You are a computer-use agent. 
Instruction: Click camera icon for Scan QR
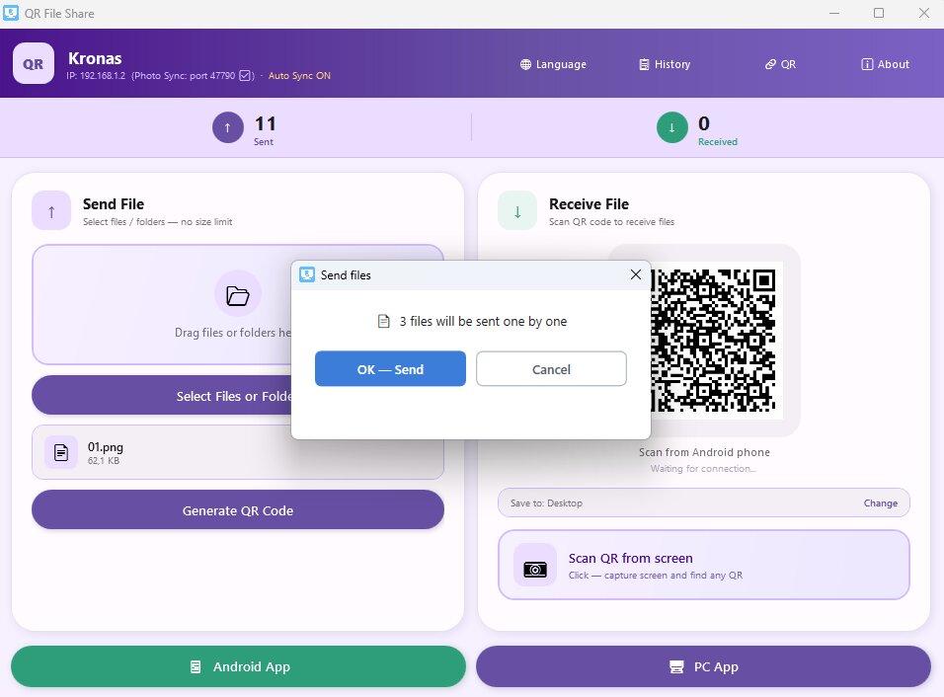click(x=535, y=565)
